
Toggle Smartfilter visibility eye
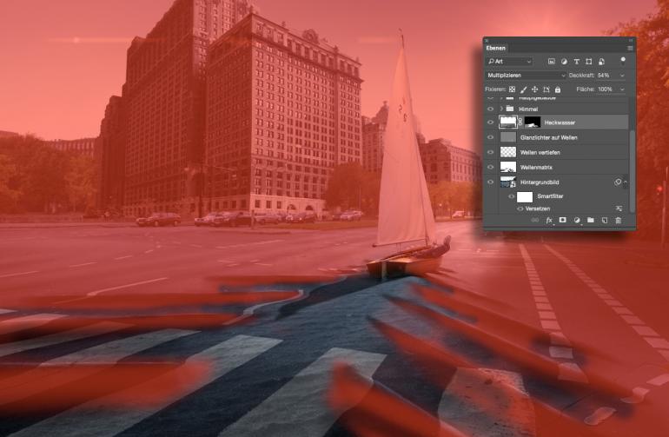click(511, 196)
